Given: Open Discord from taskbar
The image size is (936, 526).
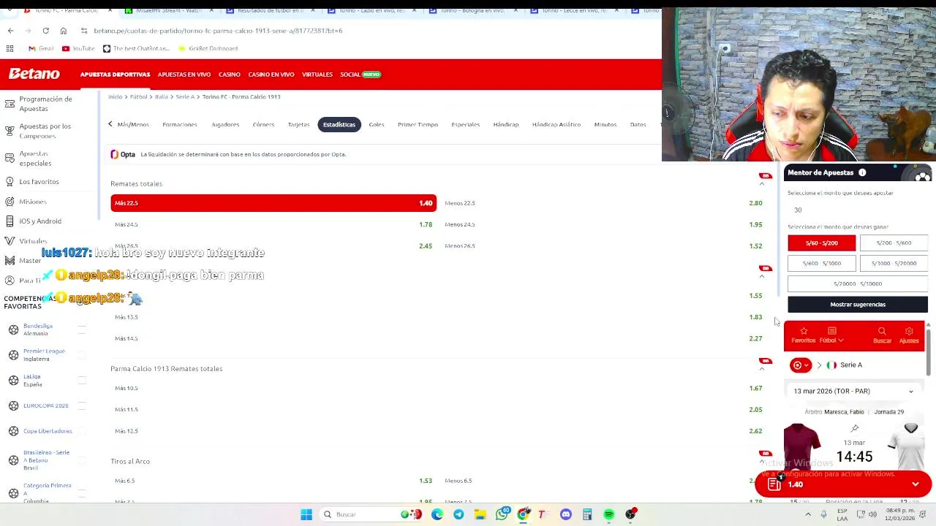Looking at the screenshot, I should (x=565, y=514).
